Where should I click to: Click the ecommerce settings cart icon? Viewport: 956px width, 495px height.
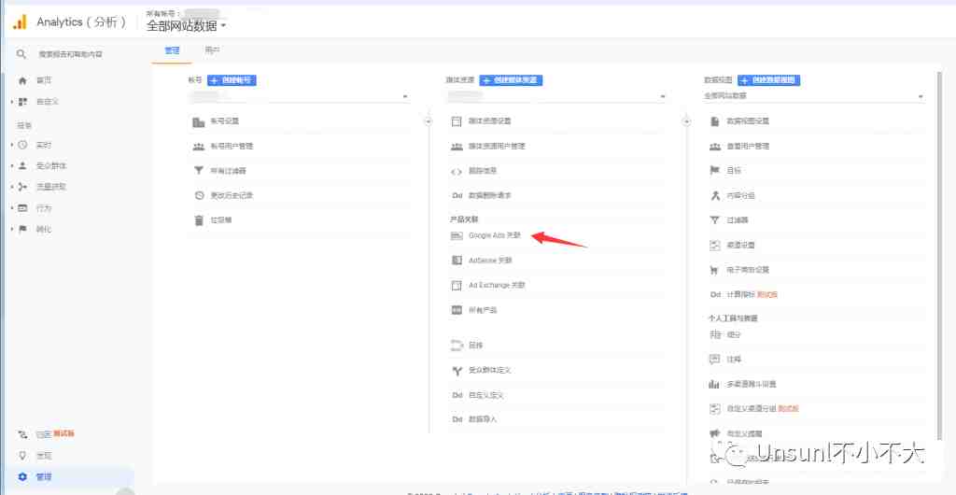(715, 269)
